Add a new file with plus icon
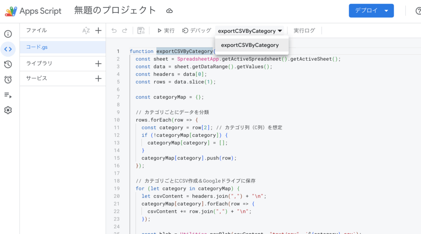Viewport: 421px width, 234px height. point(98,30)
